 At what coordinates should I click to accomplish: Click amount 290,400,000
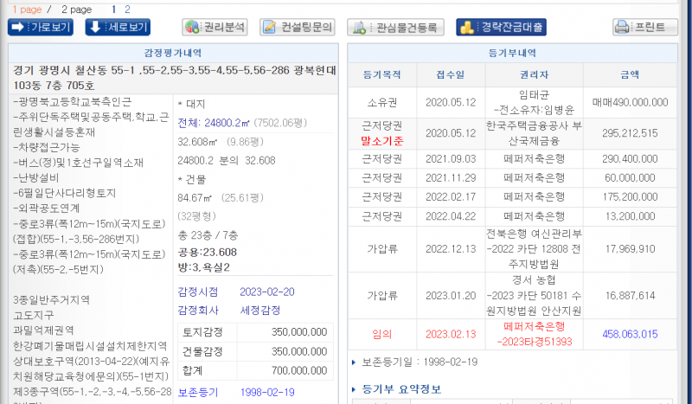click(631, 159)
